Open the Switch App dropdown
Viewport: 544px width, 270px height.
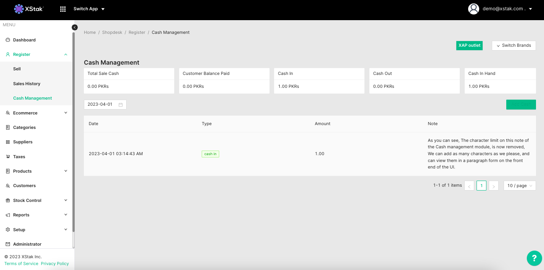pos(89,9)
